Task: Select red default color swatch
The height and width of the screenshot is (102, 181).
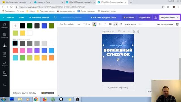Action: (x=15, y=51)
